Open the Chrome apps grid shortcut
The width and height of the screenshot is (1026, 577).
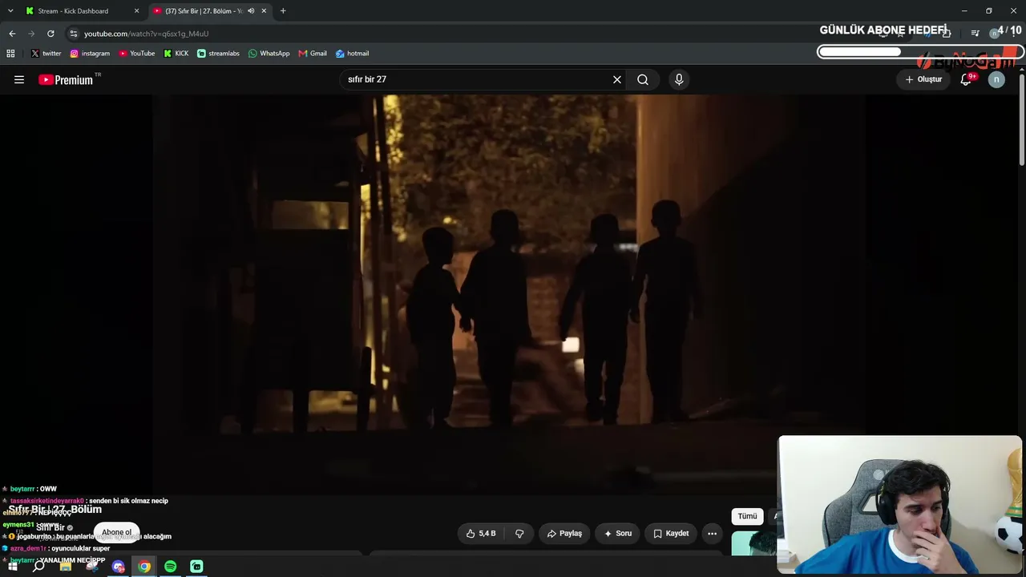pos(10,54)
